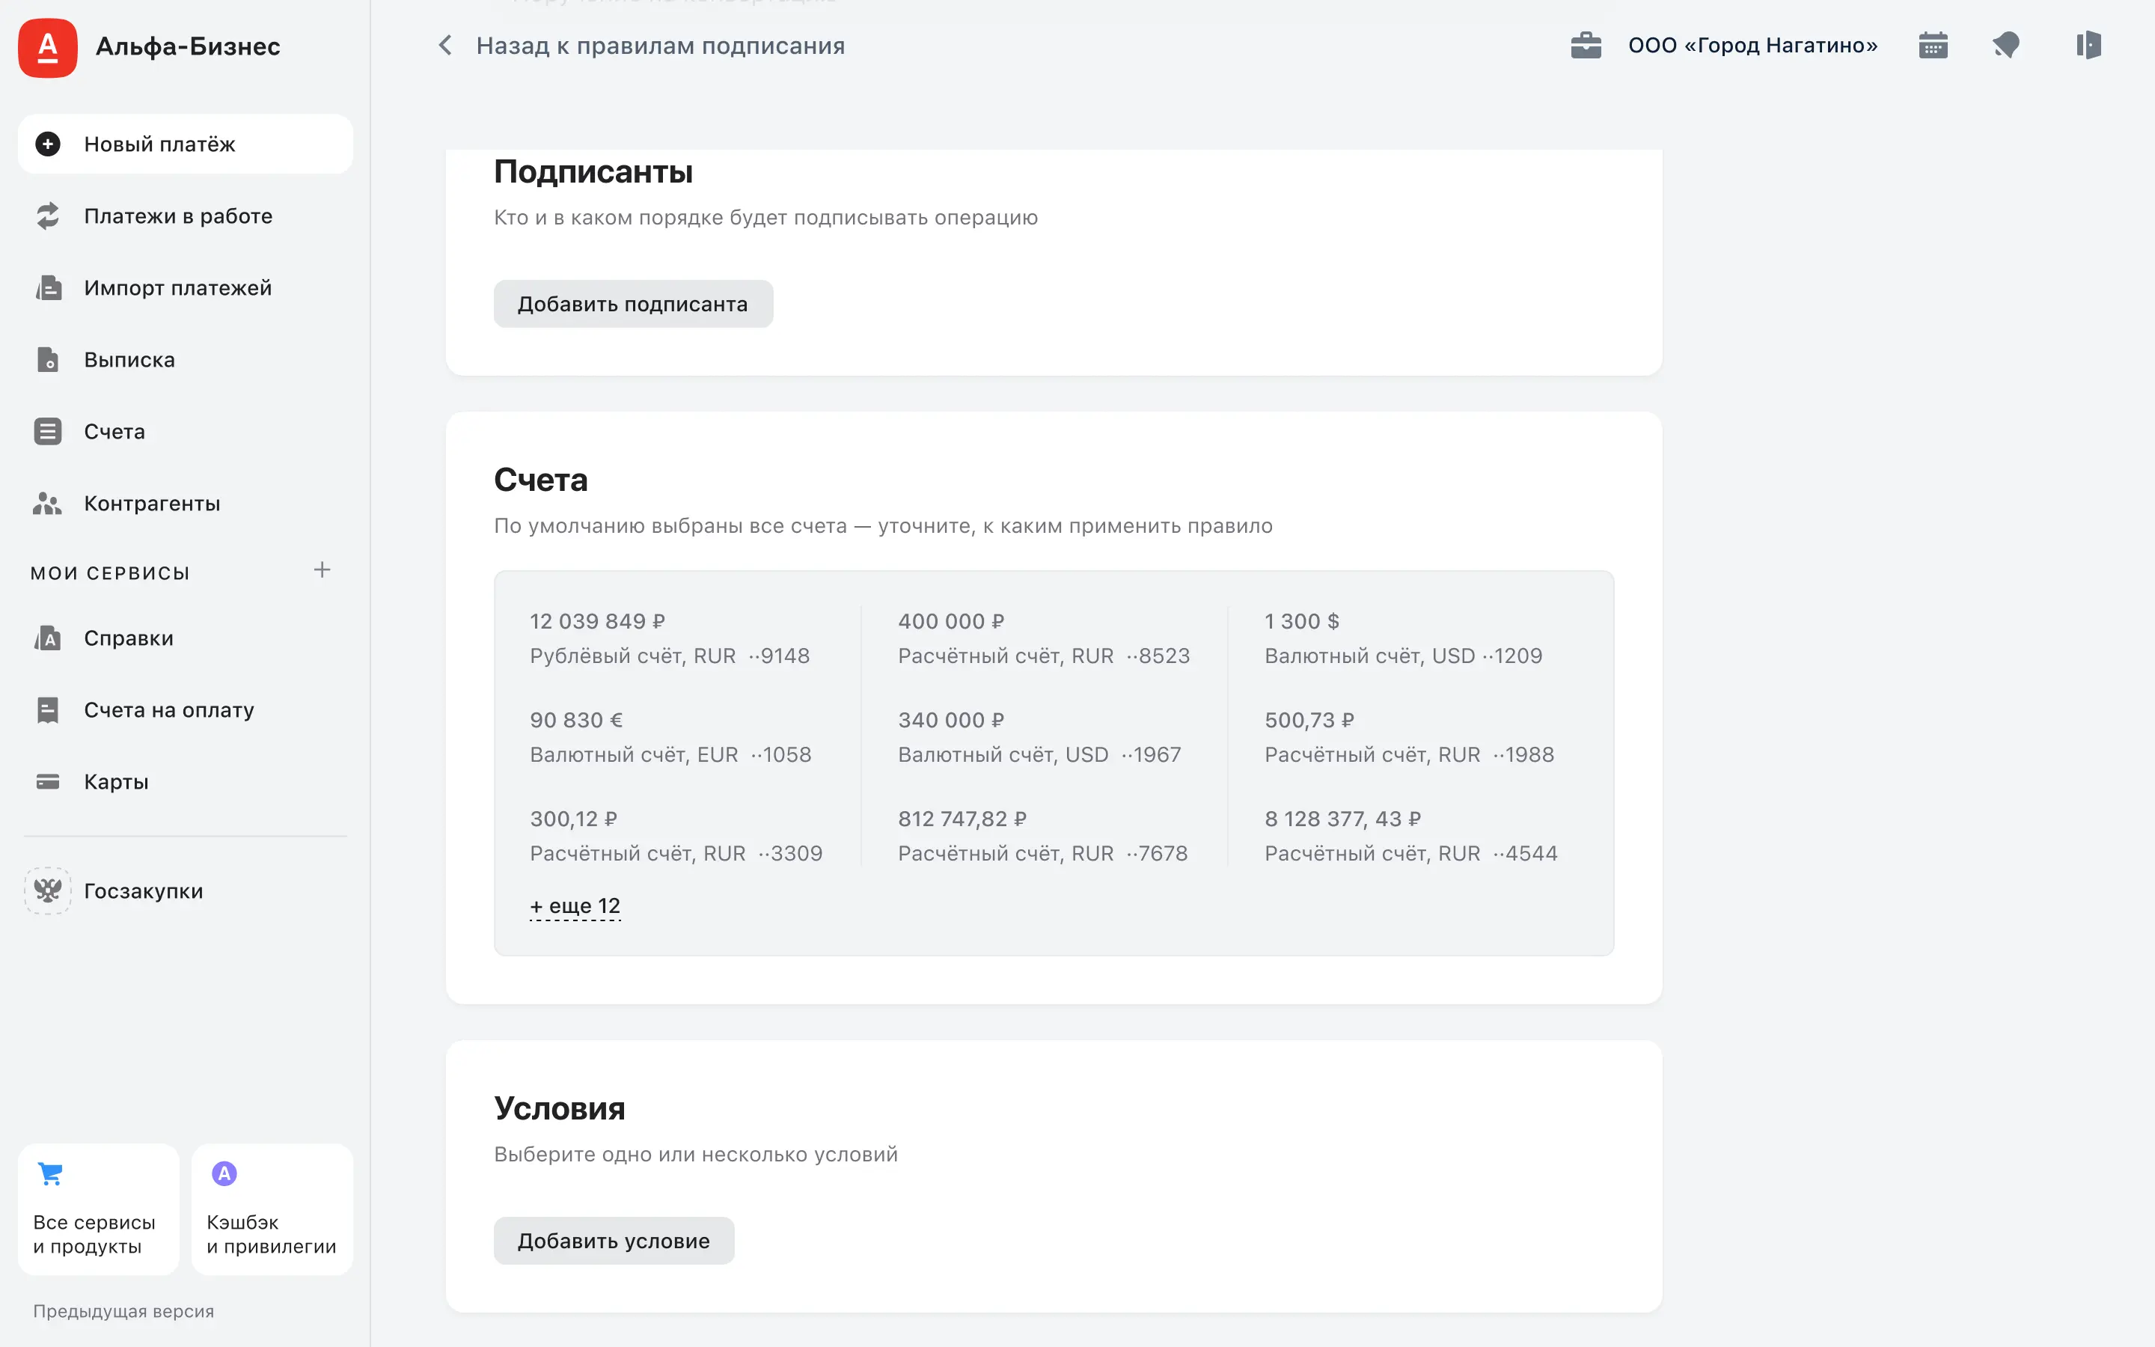The width and height of the screenshot is (2155, 1347).
Task: Open notifications bell icon
Action: (x=2005, y=46)
